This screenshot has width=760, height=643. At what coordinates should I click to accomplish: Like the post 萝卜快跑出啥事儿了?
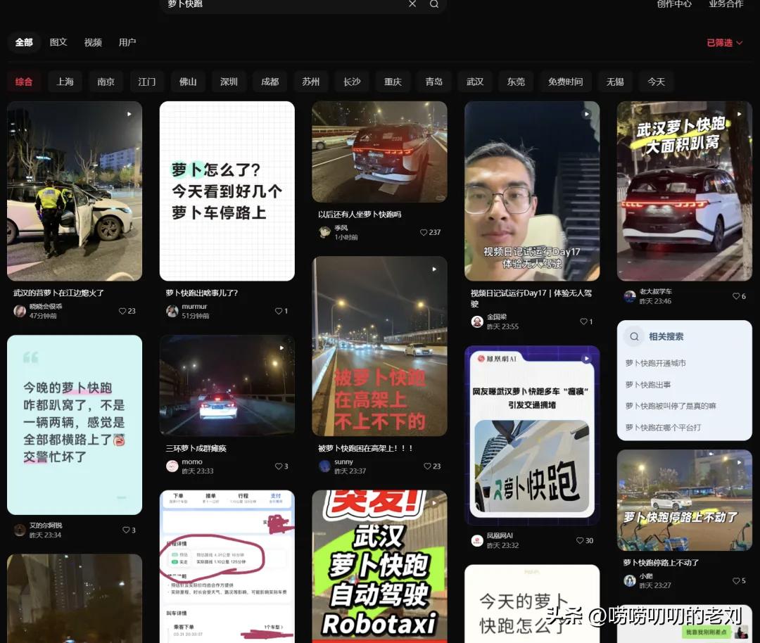278,311
